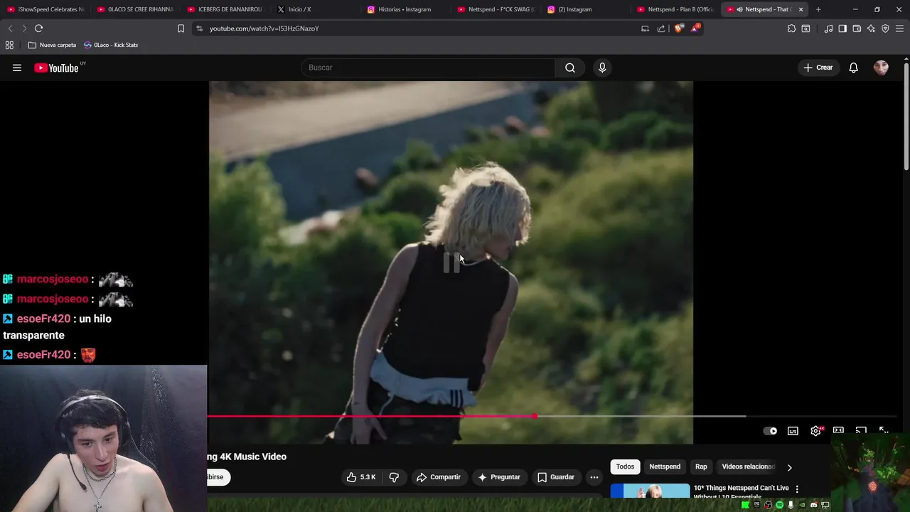Click the YouTube Buscar search field
The height and width of the screenshot is (512, 910).
click(428, 68)
